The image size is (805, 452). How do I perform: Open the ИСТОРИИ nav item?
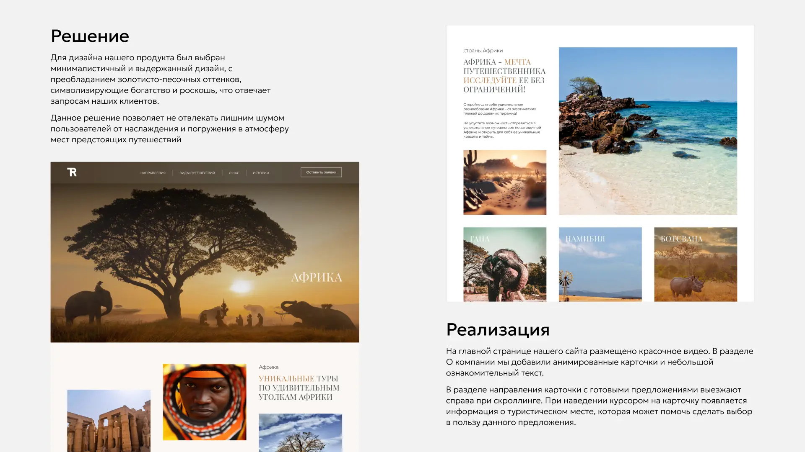261,173
